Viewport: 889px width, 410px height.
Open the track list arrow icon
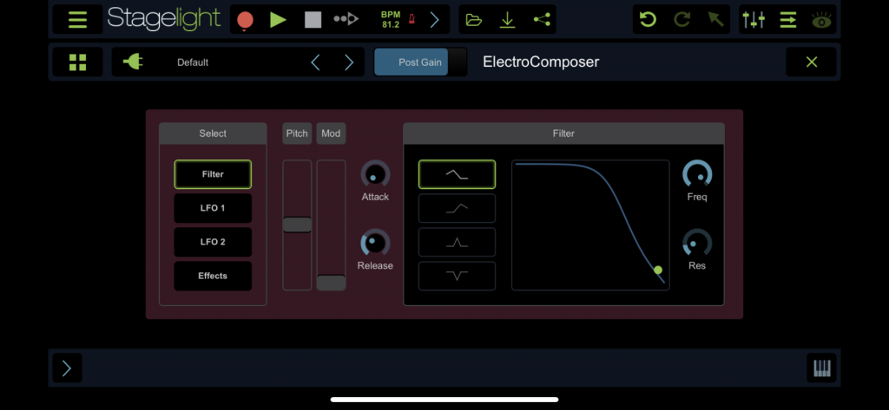point(787,20)
